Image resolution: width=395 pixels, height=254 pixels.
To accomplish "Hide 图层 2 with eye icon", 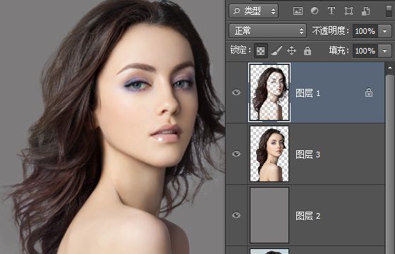I will click(236, 215).
